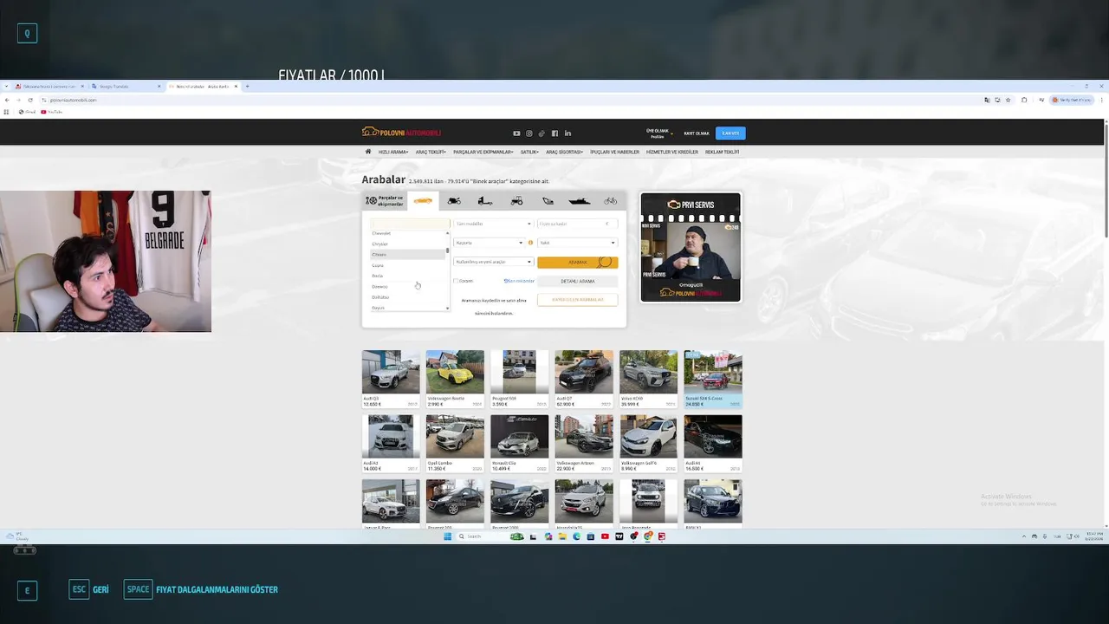Select the truck/transport vehicle category icon

tap(485, 200)
